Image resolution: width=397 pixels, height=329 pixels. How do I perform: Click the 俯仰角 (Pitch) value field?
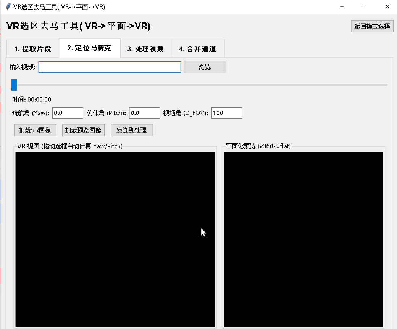(144, 113)
